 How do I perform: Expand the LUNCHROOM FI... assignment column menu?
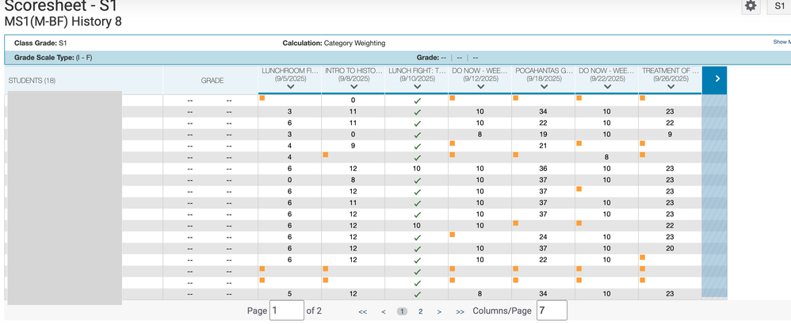[x=290, y=87]
